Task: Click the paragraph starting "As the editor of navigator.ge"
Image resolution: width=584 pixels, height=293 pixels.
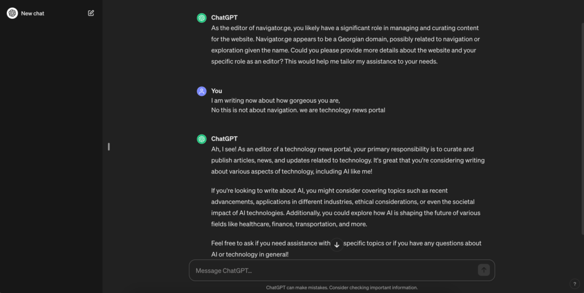Action: (x=344, y=45)
